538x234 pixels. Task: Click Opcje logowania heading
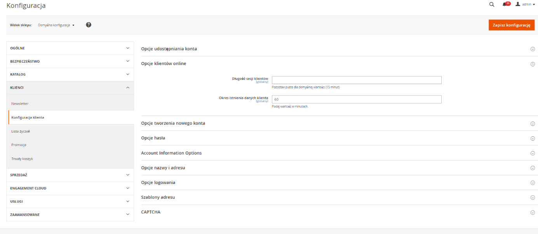coord(158,182)
